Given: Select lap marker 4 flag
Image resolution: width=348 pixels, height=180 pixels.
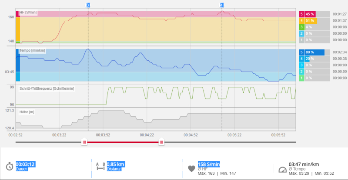Looking at the screenshot, I should (222, 5).
